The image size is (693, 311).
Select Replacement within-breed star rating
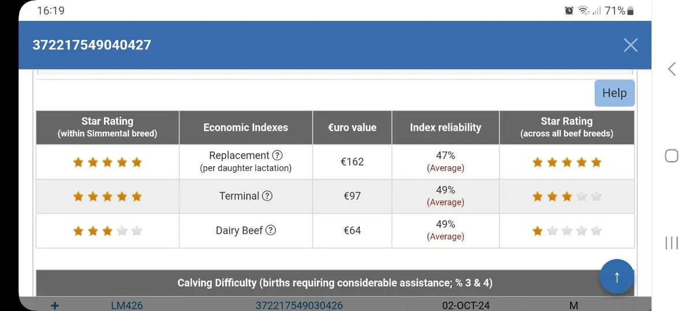tap(107, 162)
